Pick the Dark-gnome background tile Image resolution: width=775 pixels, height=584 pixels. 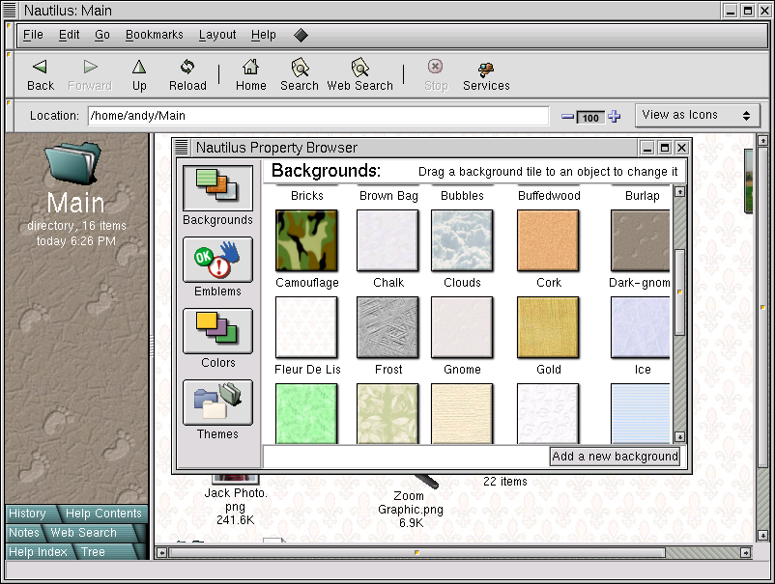[x=640, y=240]
